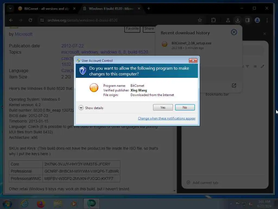Close the User Account Control dialog
Image resolution: width=278 pixels, height=209 pixels.
193,61
